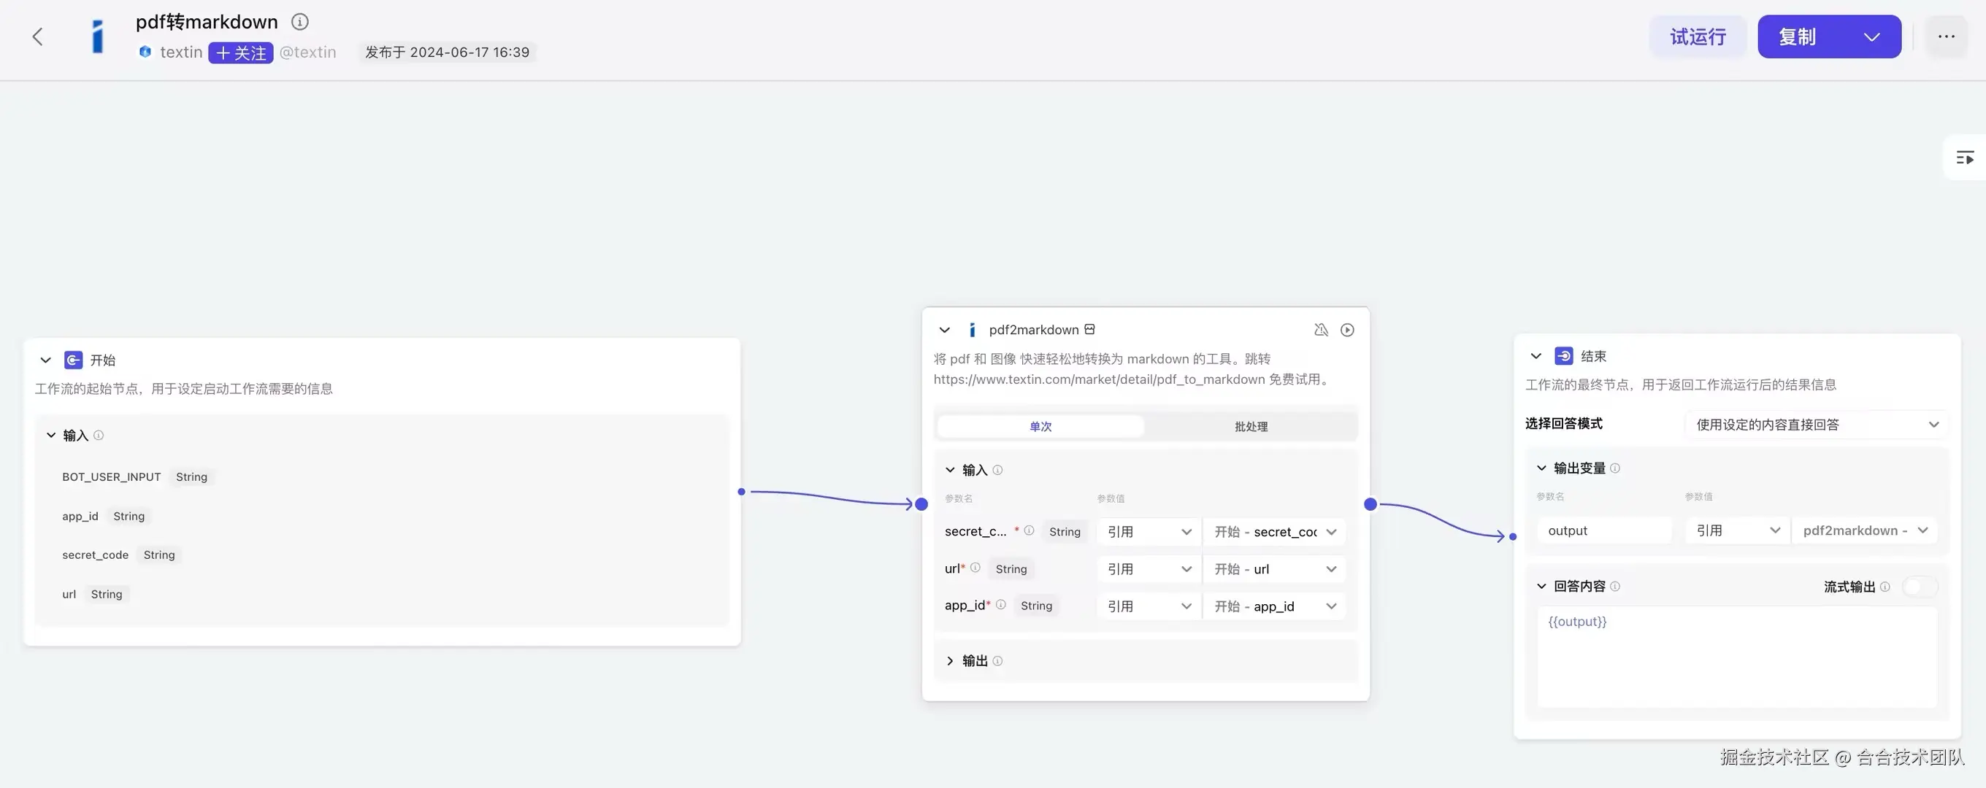1986x788 pixels.
Task: Collapse the 开始 node with chevron
Action: coord(45,360)
